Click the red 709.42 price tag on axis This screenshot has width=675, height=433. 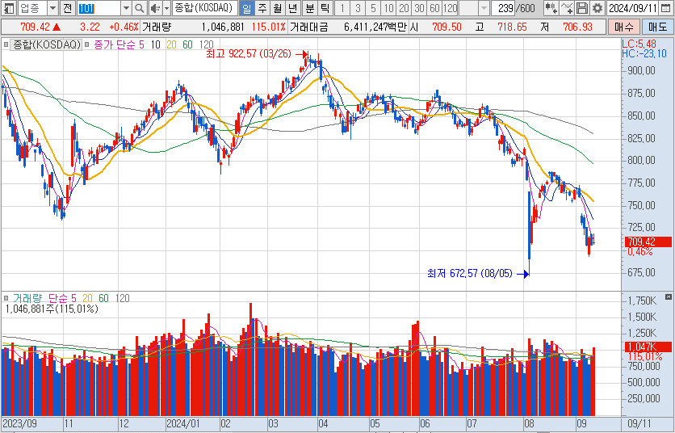point(648,242)
